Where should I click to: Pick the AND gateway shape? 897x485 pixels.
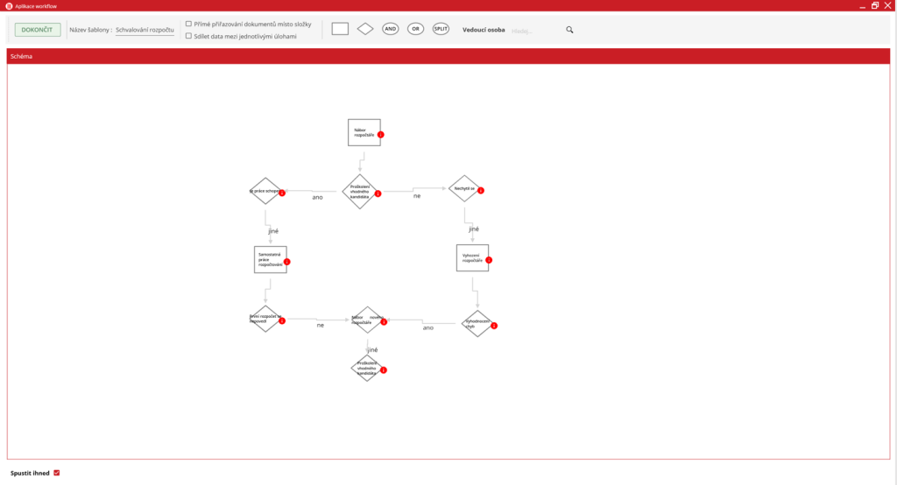click(x=391, y=29)
